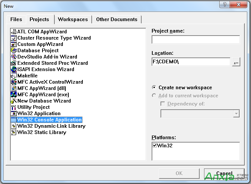Select the 'Database Project' list entry
Image resolution: width=251 pixels, height=184 pixels.
pyautogui.click(x=38, y=50)
